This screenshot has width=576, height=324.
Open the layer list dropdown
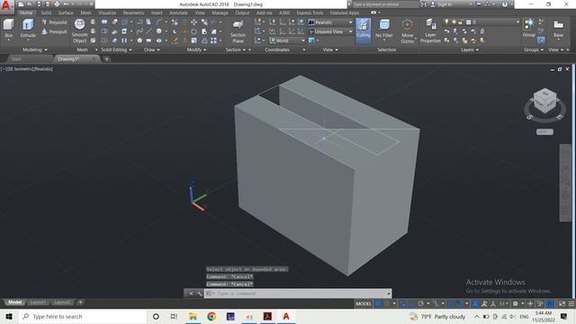482,22
